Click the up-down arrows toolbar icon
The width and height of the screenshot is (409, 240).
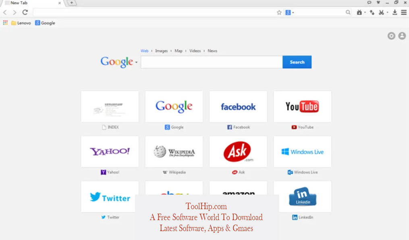372,12
